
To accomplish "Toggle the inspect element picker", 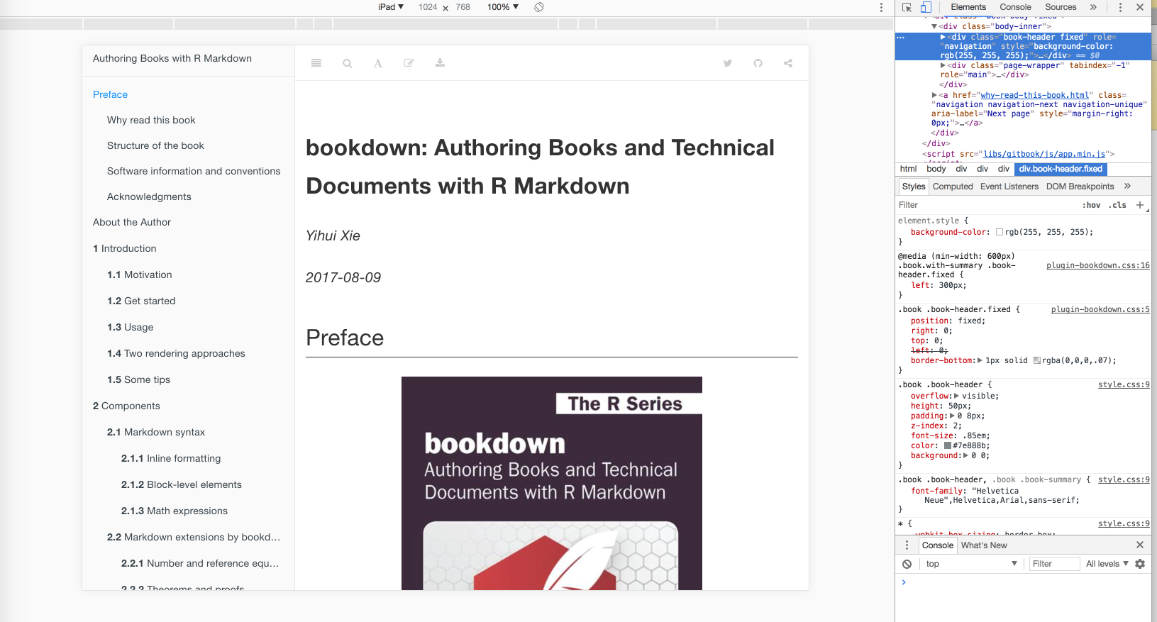I will coord(907,7).
